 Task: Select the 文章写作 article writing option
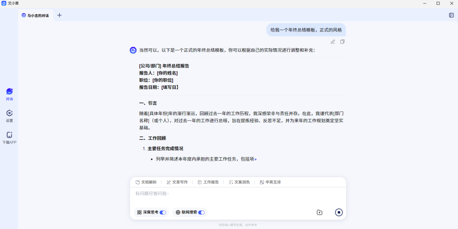177,182
